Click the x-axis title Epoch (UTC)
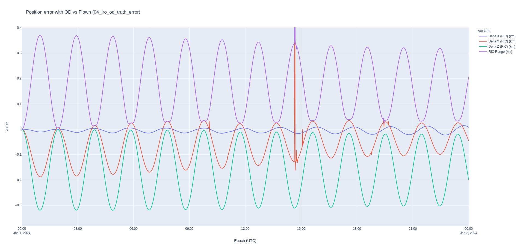520x248 pixels. (x=245, y=241)
